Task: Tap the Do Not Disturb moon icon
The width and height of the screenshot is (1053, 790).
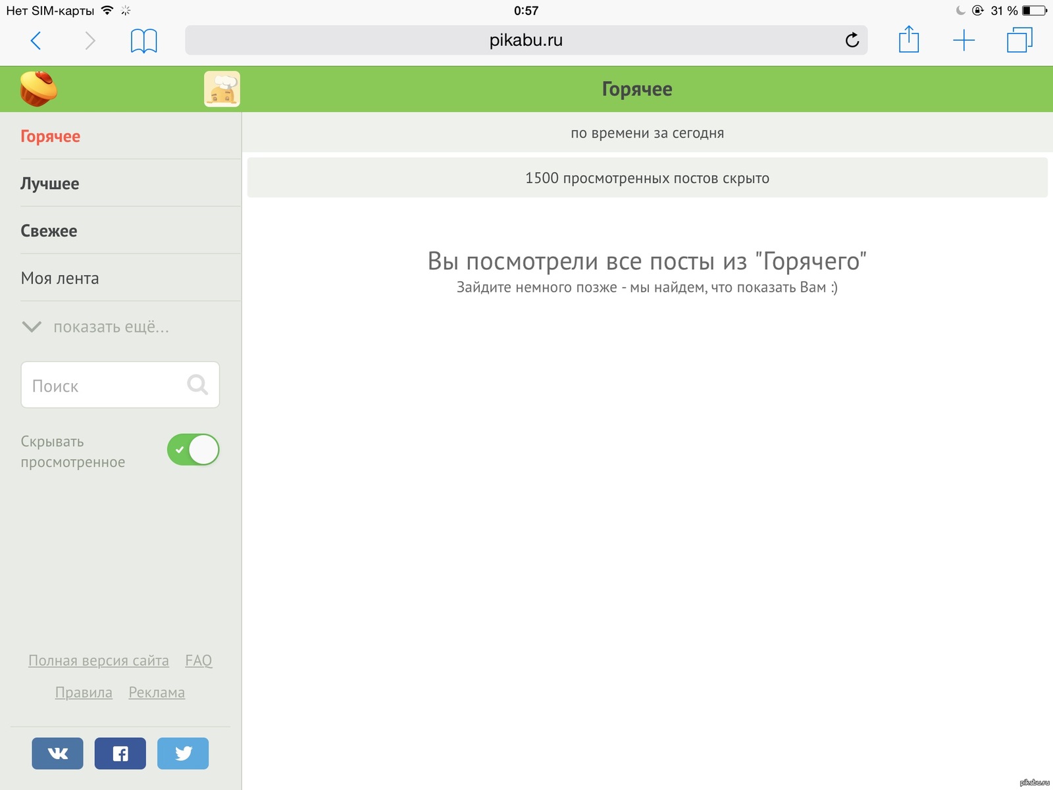Action: pos(960,11)
